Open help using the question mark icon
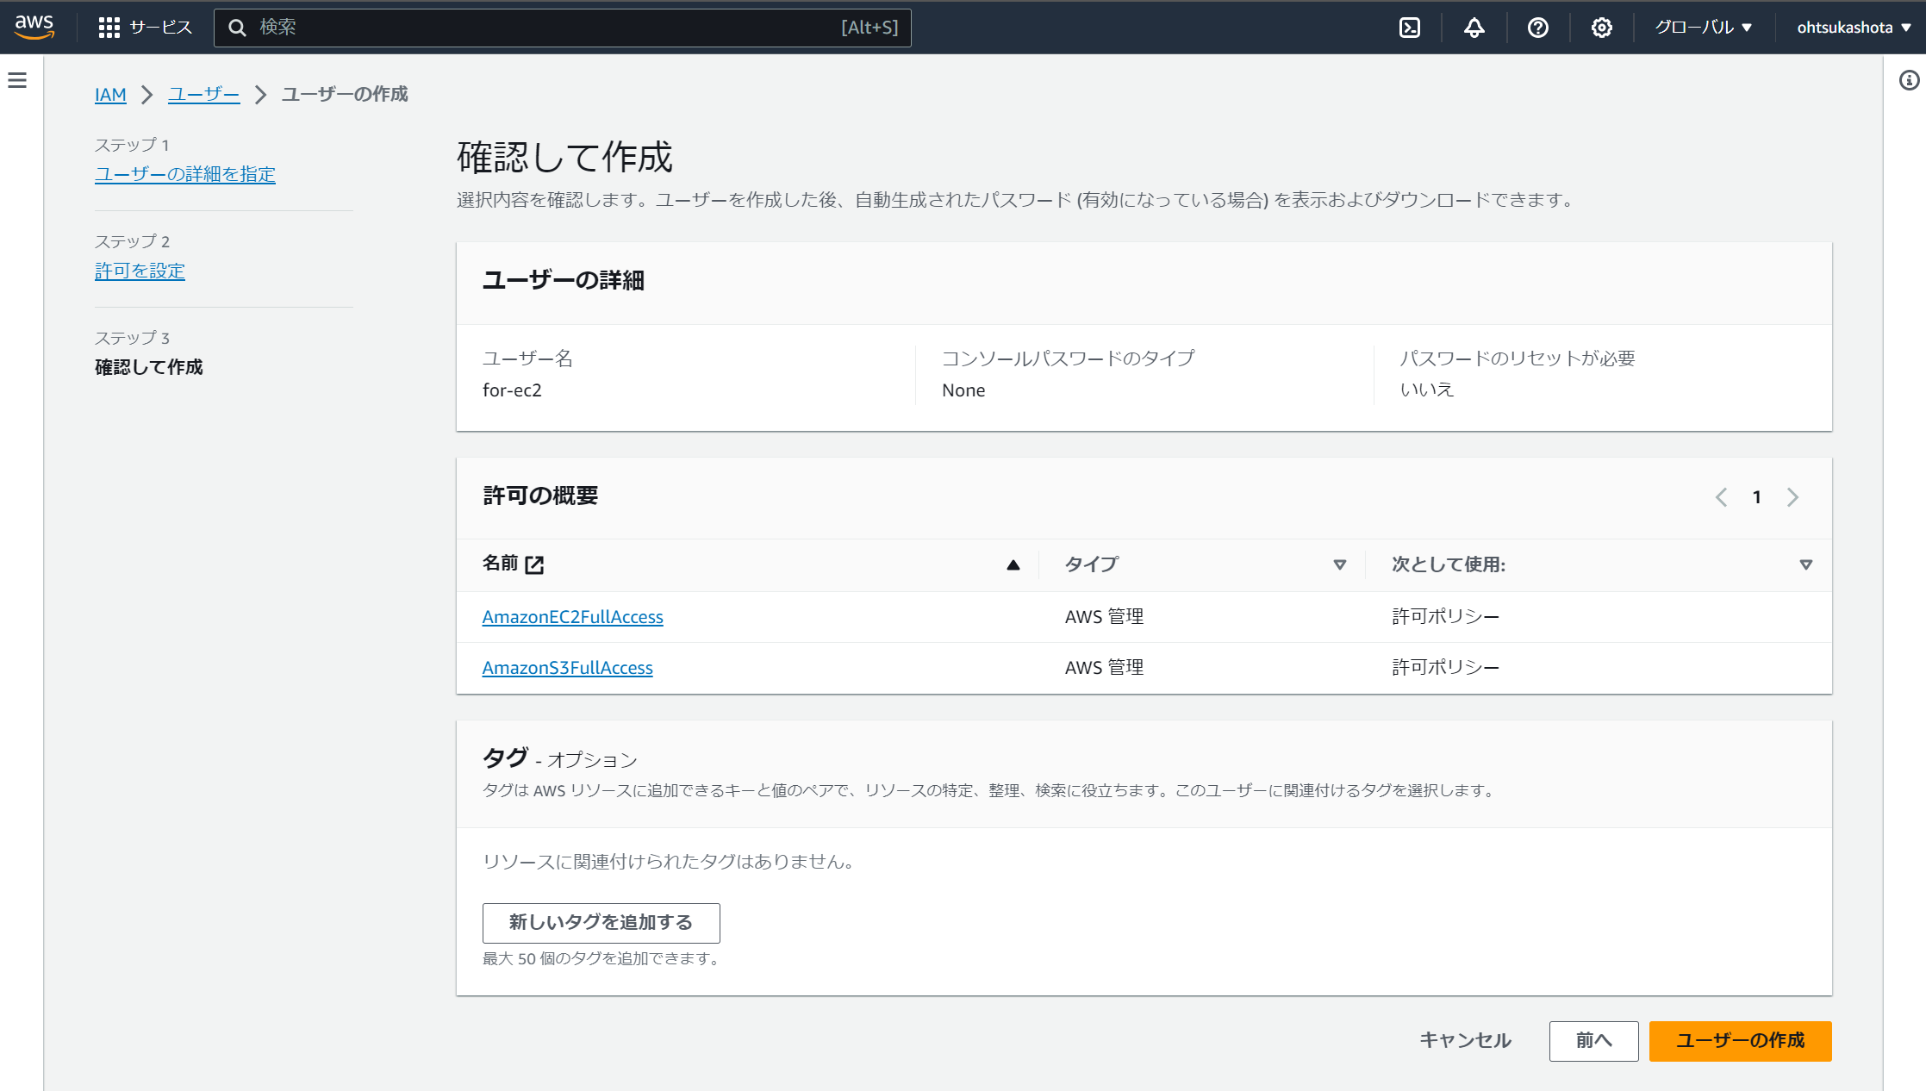This screenshot has width=1926, height=1091. [x=1538, y=27]
